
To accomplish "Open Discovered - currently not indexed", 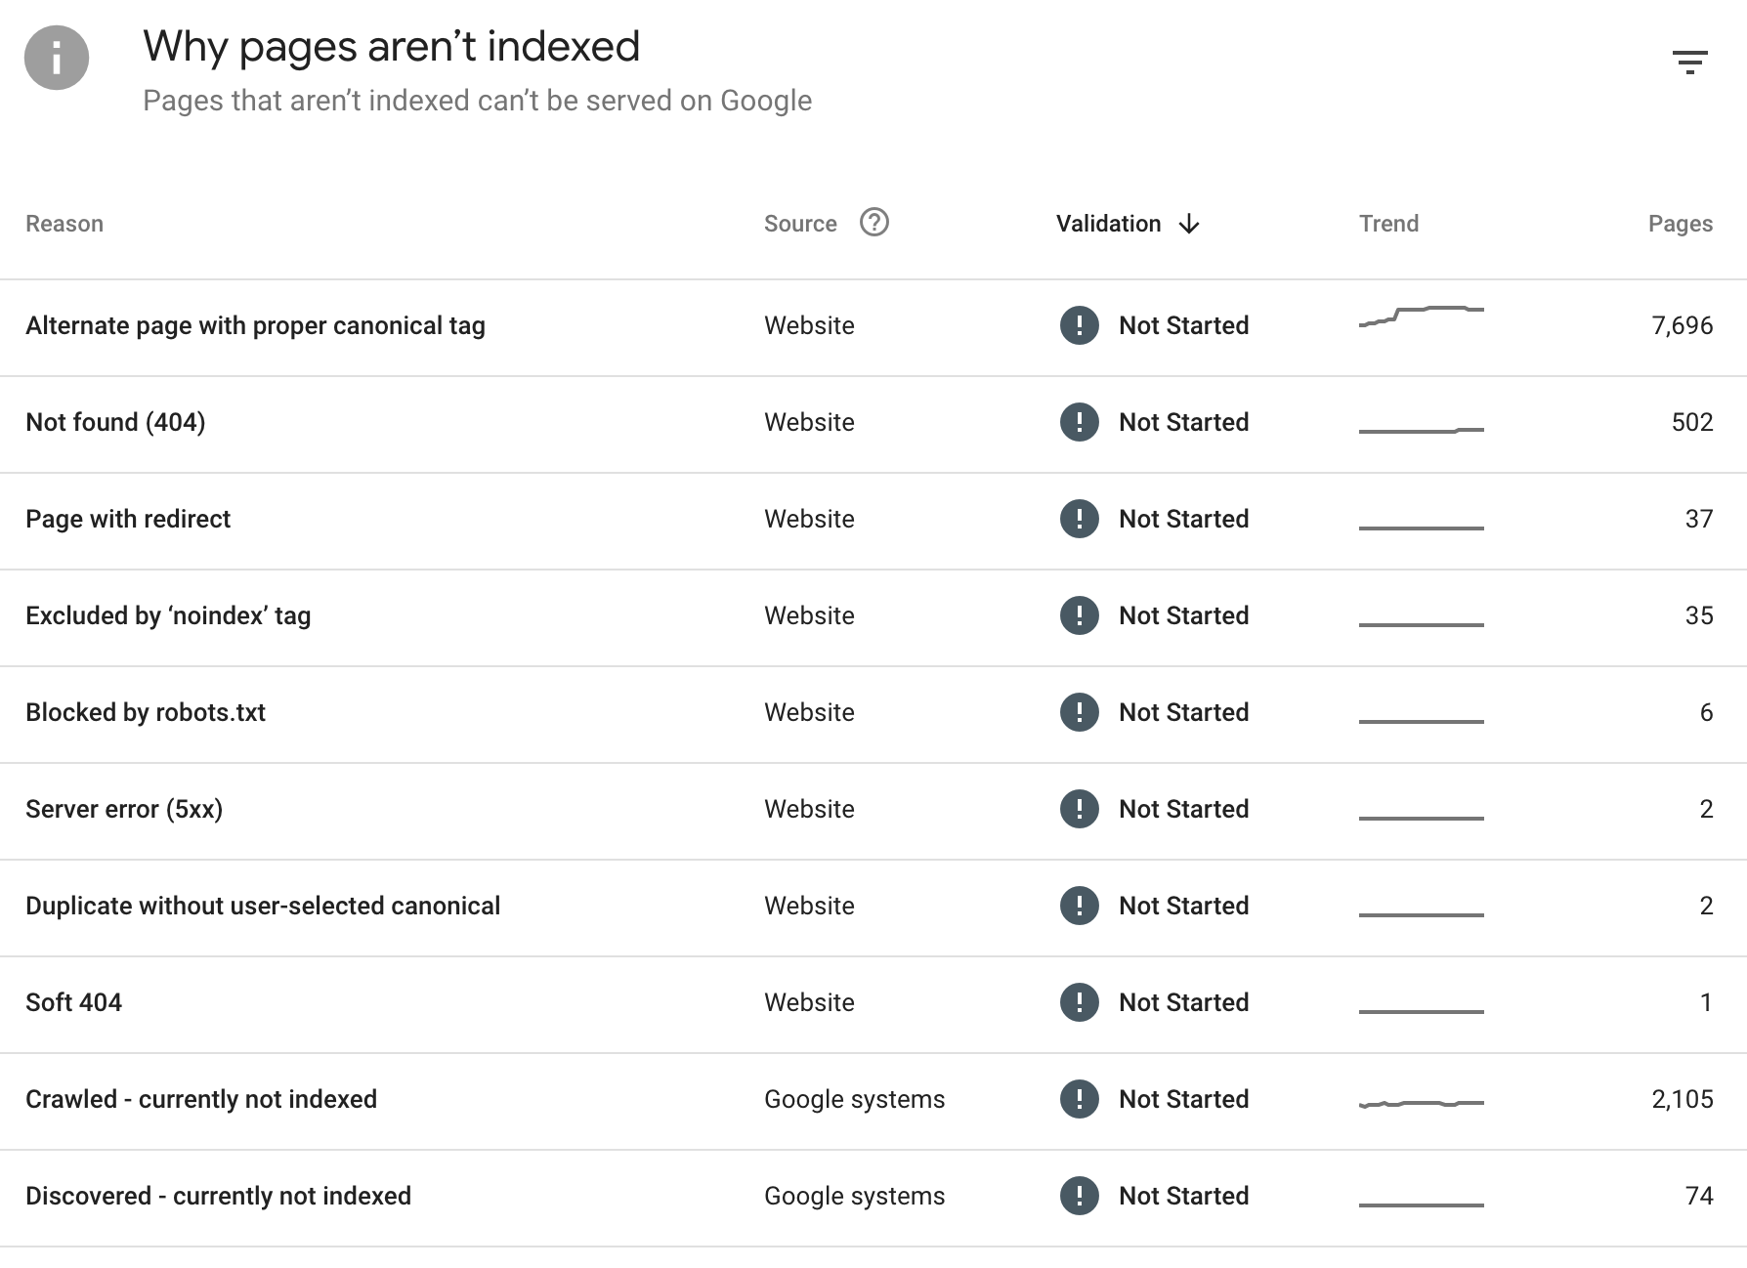I will (x=218, y=1196).
